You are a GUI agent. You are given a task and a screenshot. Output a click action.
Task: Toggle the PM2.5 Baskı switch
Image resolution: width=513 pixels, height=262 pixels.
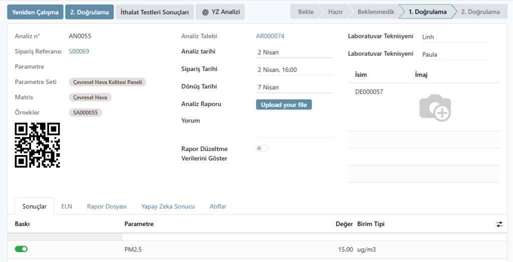[21, 249]
